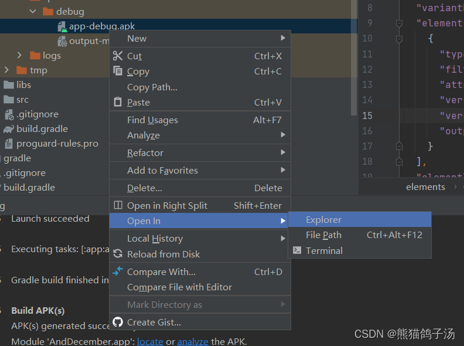464x346 pixels.
Task: Collapse the debug folder
Action: [x=33, y=12]
